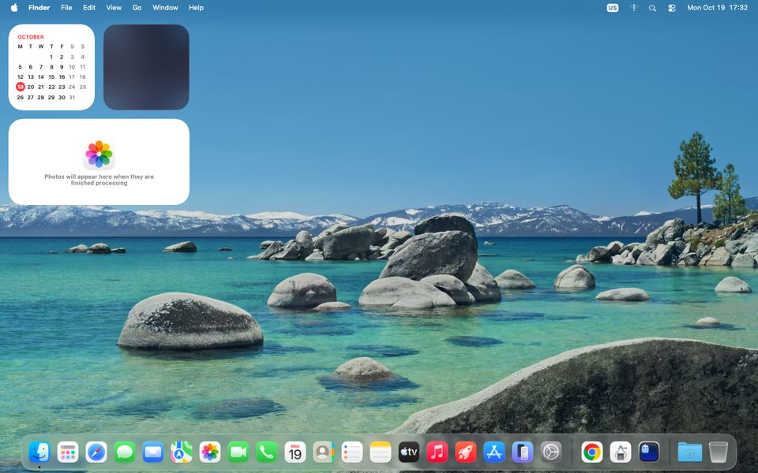Open the Launchpad apps grid in Dock

68,453
